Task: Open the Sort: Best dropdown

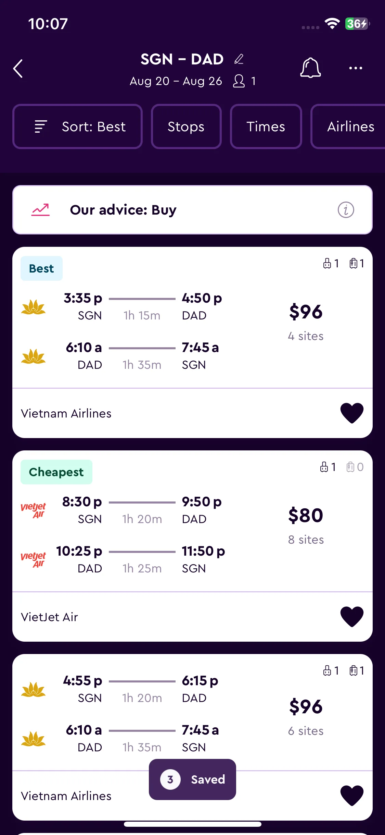Action: pos(77,126)
